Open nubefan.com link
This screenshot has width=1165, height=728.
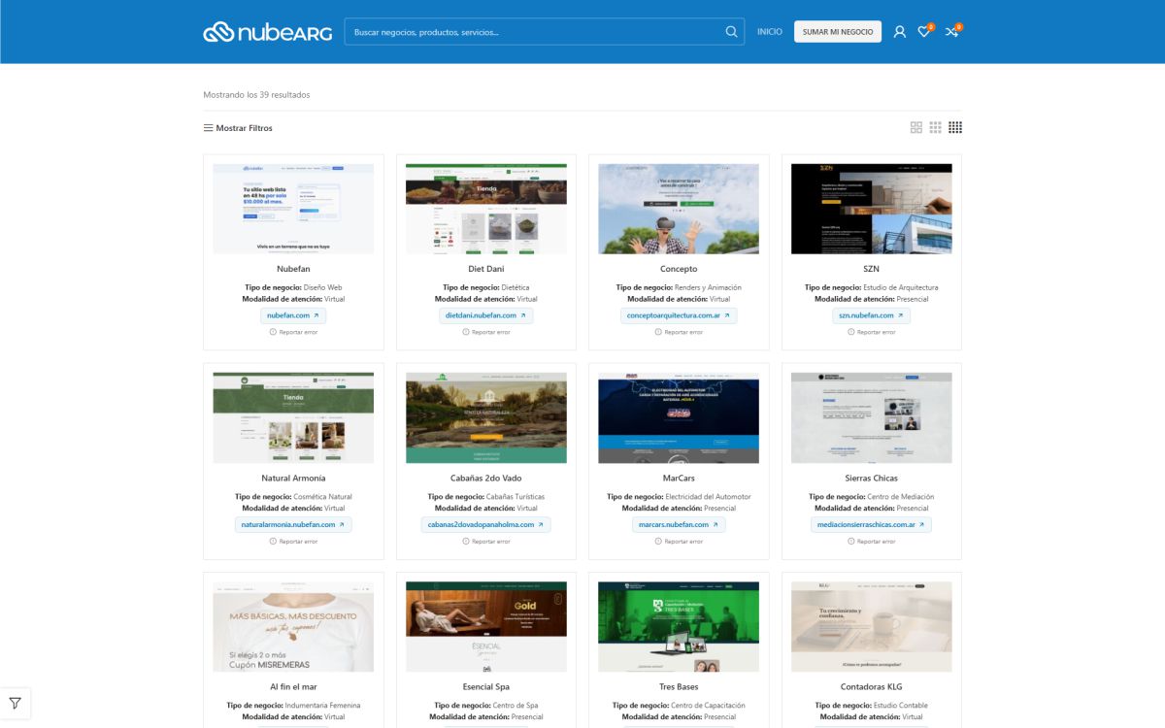click(x=293, y=315)
